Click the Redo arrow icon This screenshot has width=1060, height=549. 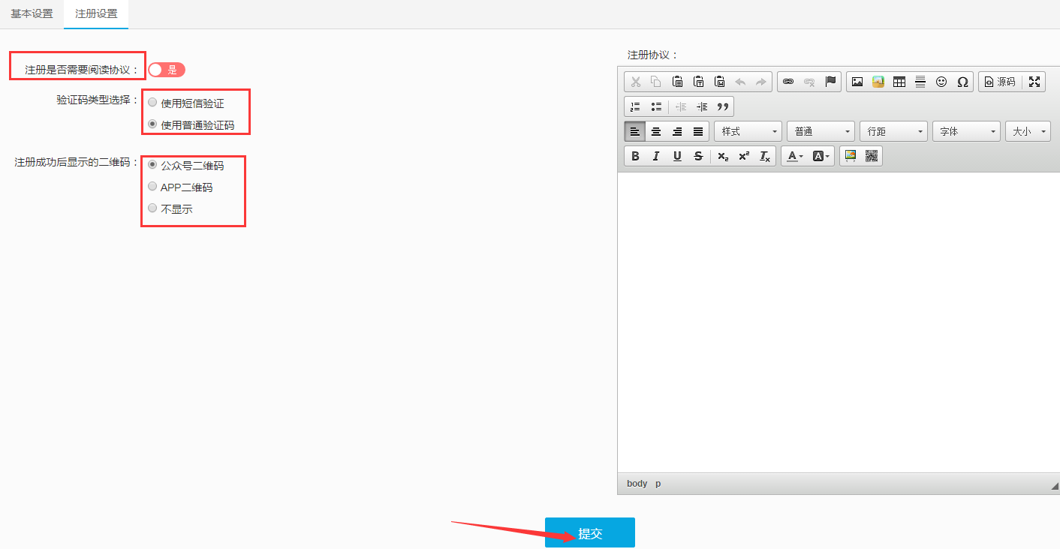point(761,82)
